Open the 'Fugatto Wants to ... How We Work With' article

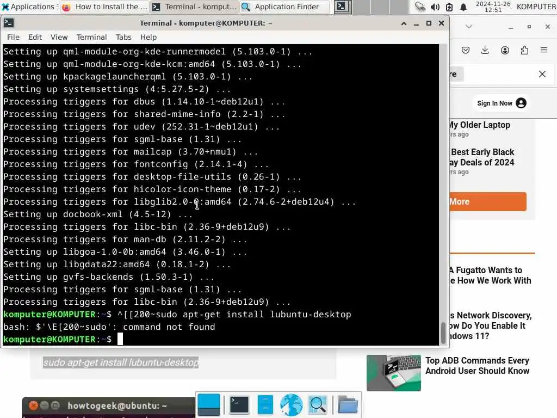tap(491, 275)
